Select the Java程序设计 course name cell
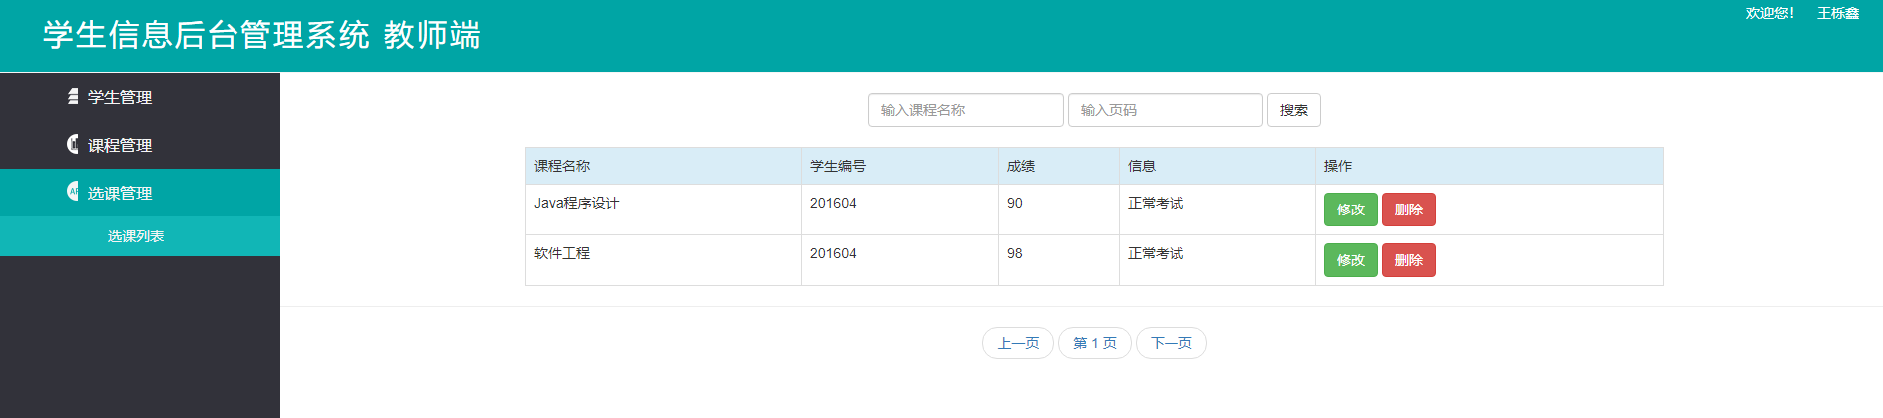1883x418 pixels. pos(664,209)
